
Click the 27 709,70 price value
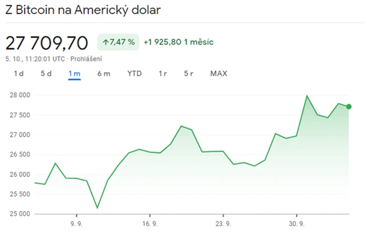tap(47, 43)
